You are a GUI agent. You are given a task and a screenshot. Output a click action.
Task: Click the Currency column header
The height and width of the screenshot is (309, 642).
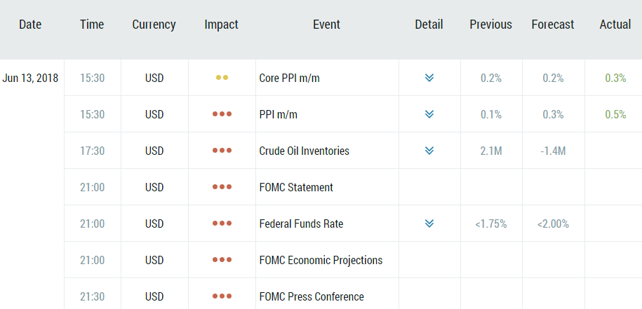(x=154, y=25)
